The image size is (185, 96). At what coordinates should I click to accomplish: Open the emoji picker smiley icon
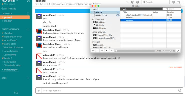click(180, 90)
